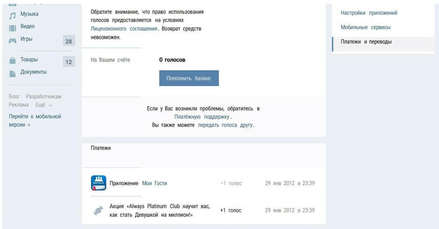Open the Платёжную поддержку link
Screen dimensions: 439x229
[x=202, y=117]
